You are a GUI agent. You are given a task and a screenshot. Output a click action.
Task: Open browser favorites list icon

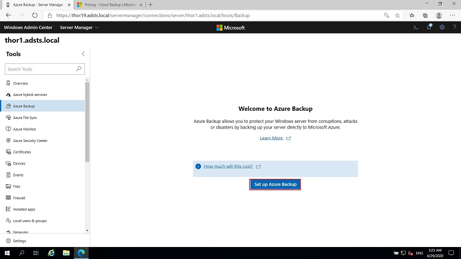412,15
